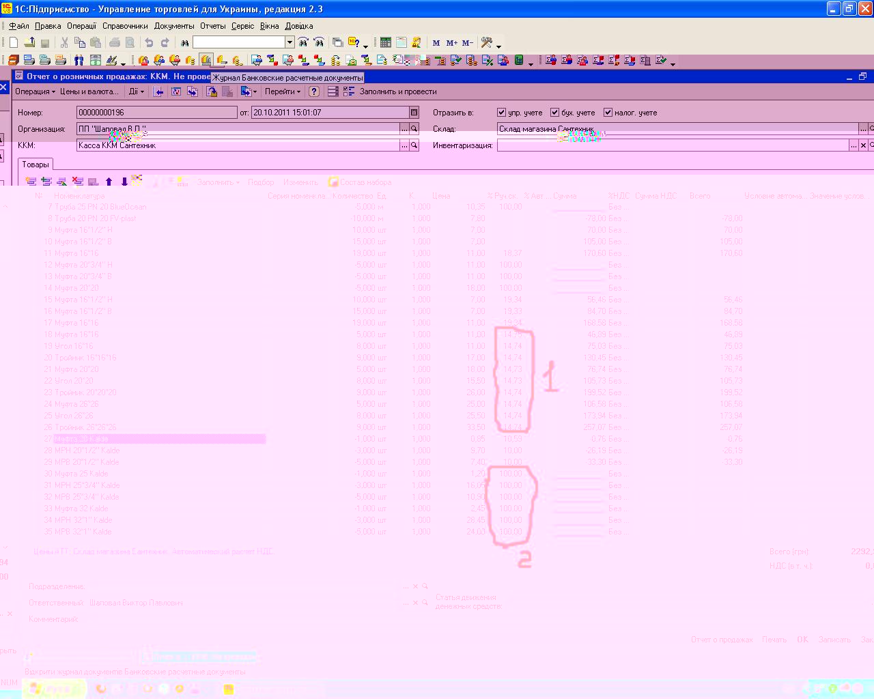874x699 pixels.
Task: Open the calendar picker for the date field
Action: coord(414,112)
